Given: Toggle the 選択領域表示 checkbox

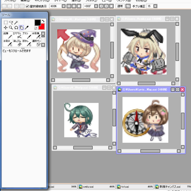Looking at the screenshot, I should click(27, 6).
